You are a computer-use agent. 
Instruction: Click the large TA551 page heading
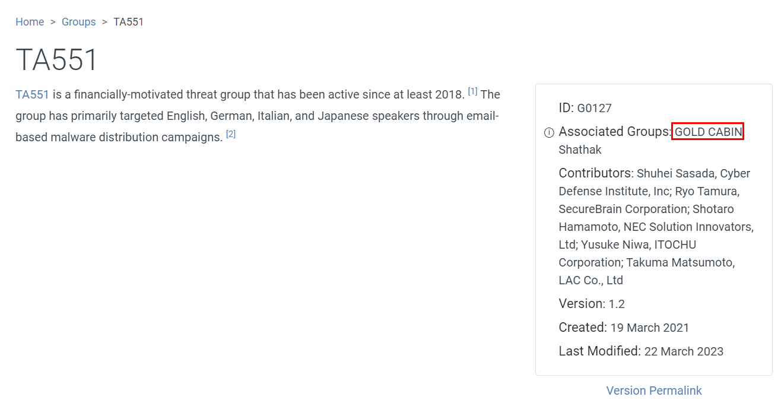coord(57,59)
